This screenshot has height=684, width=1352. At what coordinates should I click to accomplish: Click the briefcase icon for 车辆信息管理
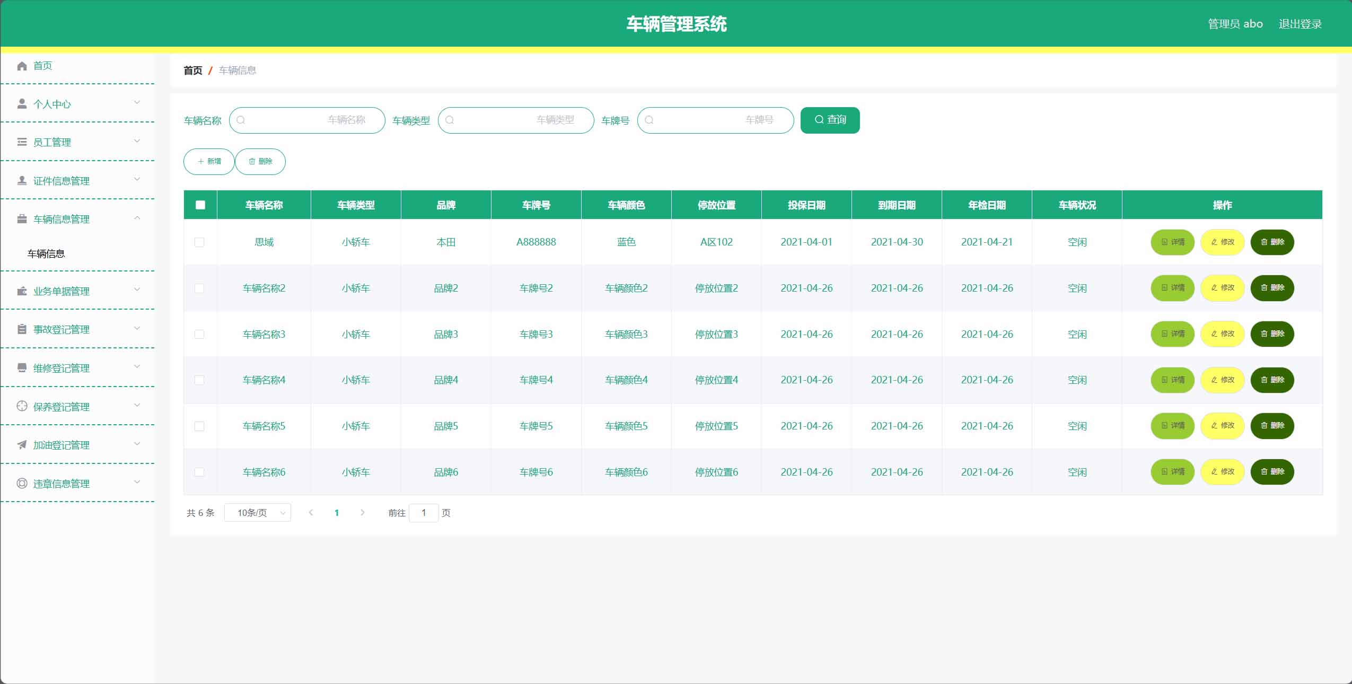click(22, 219)
